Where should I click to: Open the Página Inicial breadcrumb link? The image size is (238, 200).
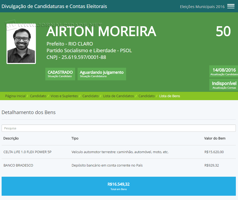pos(15,96)
